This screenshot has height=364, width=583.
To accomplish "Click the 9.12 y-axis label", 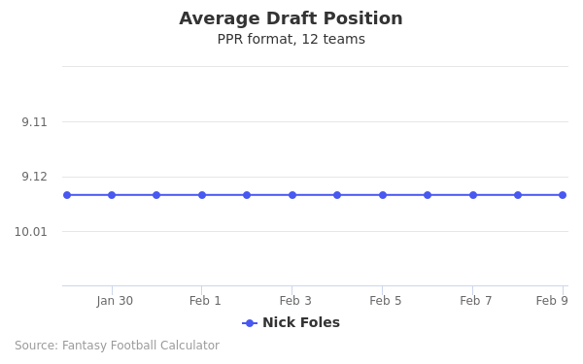I will (x=35, y=177).
